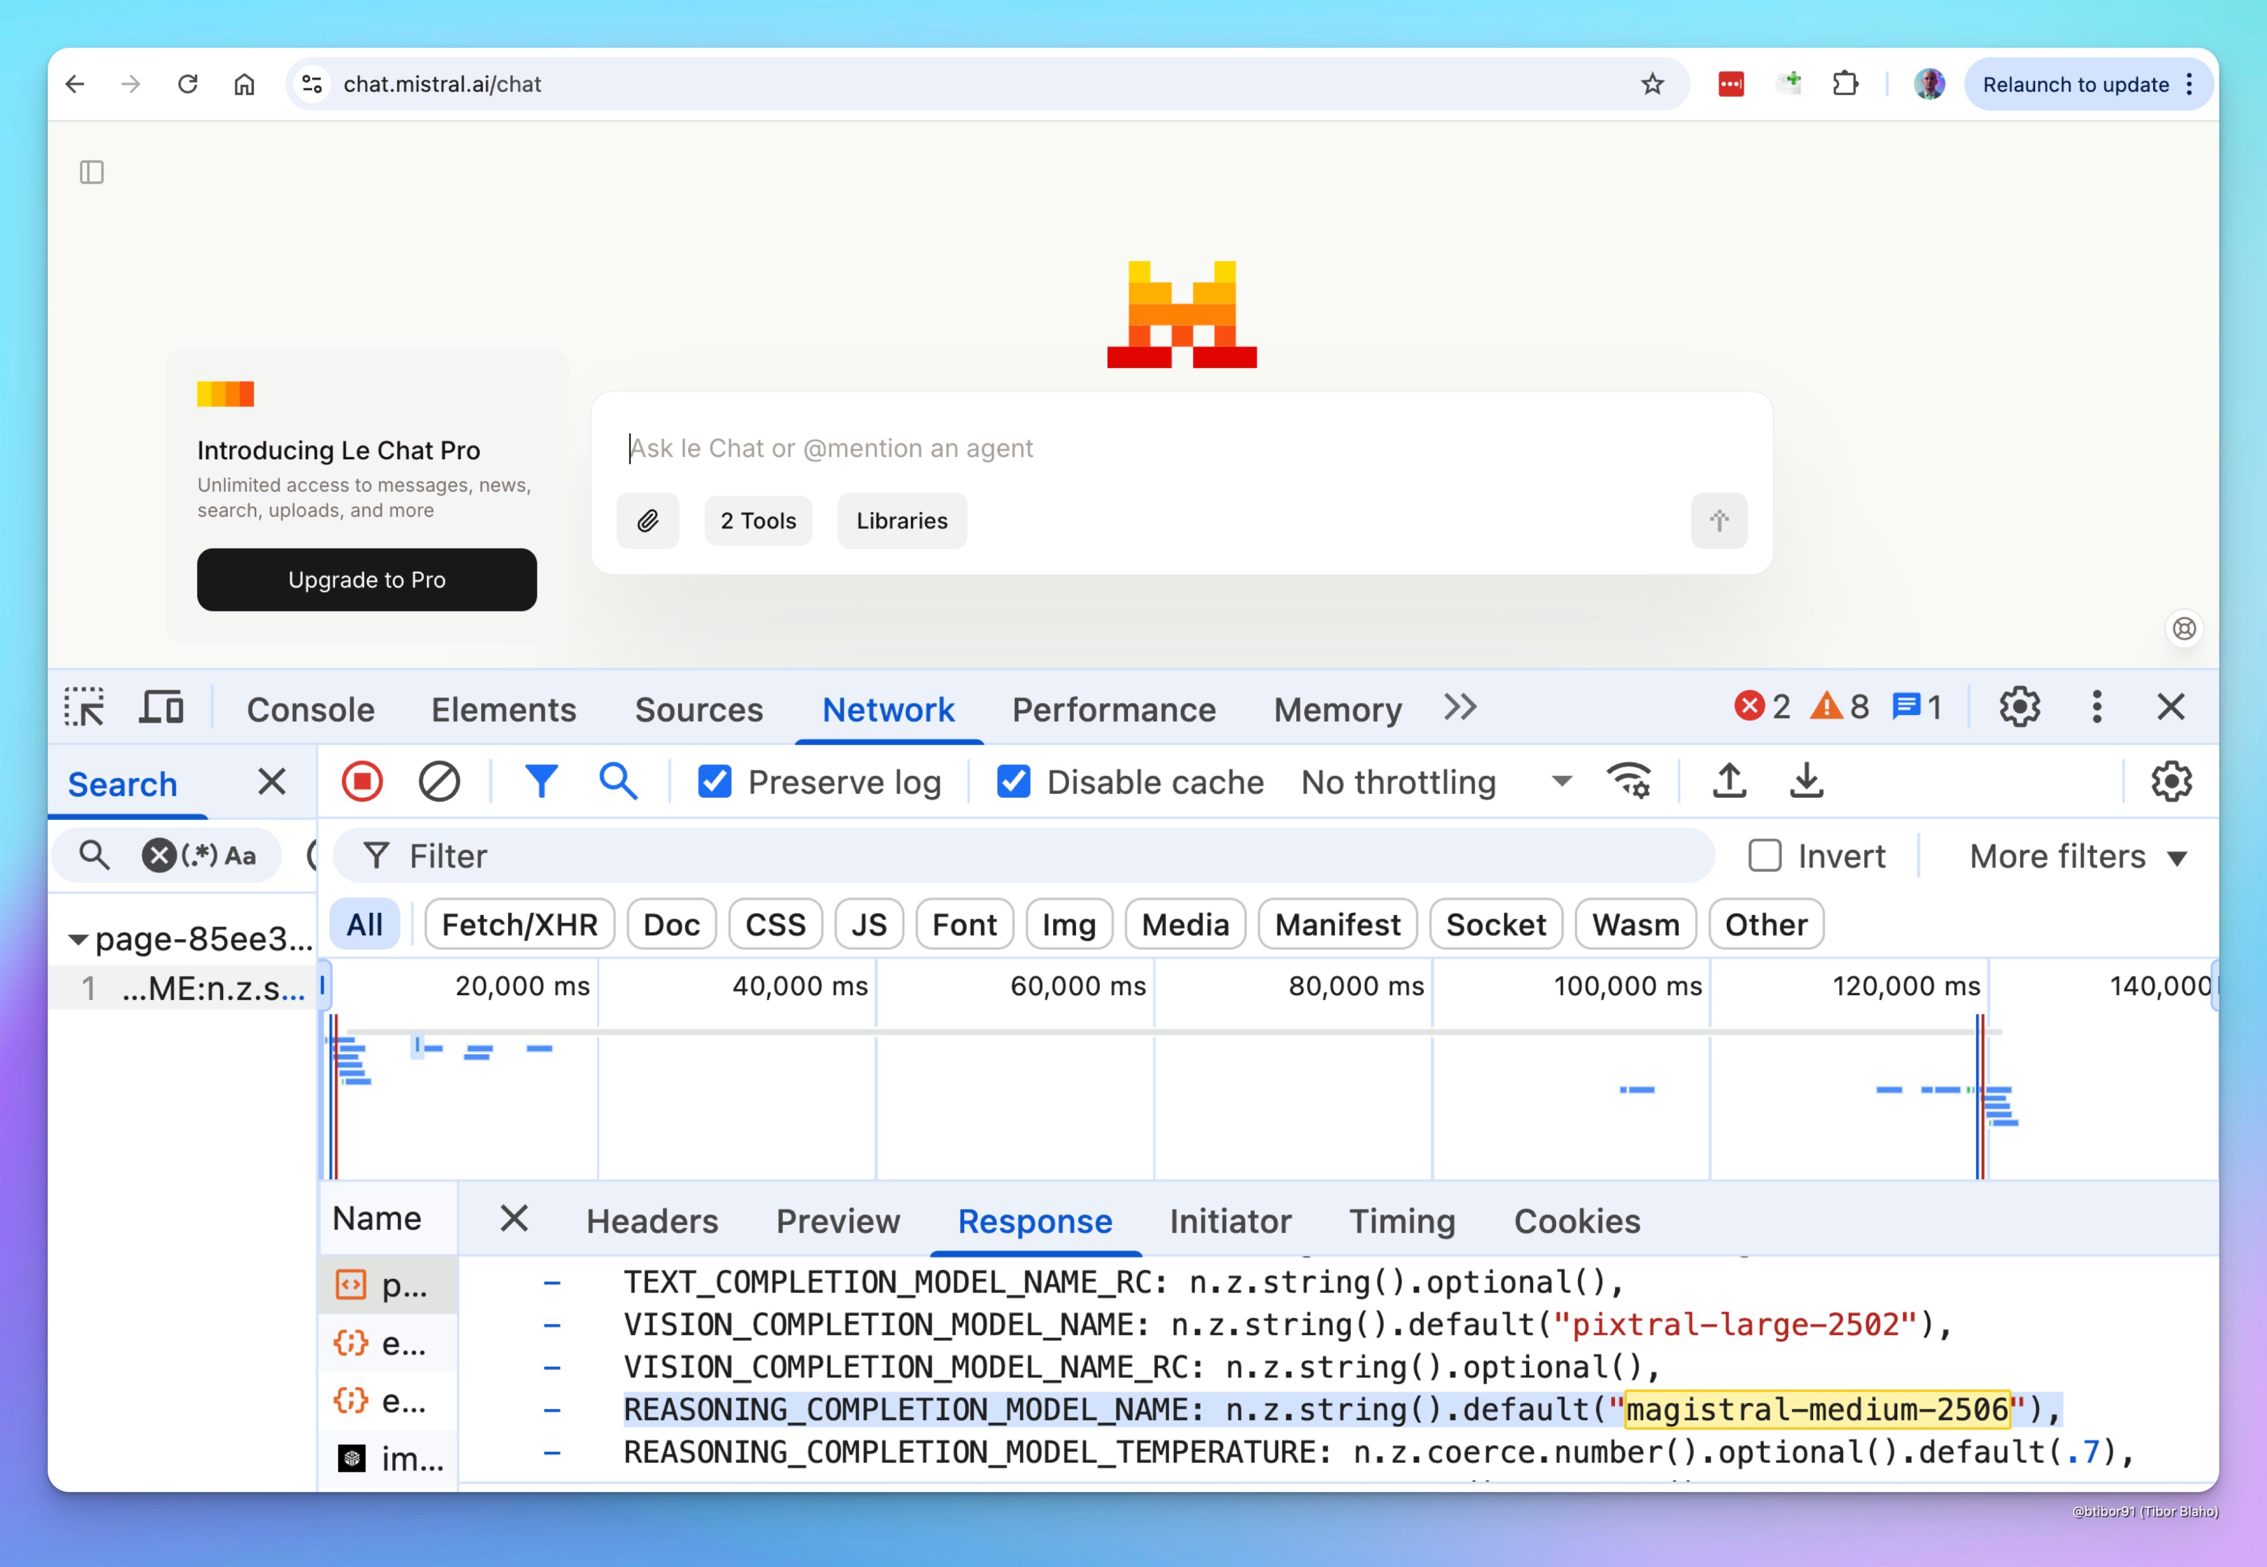Toggle Preserve log checkbox

pyautogui.click(x=715, y=783)
